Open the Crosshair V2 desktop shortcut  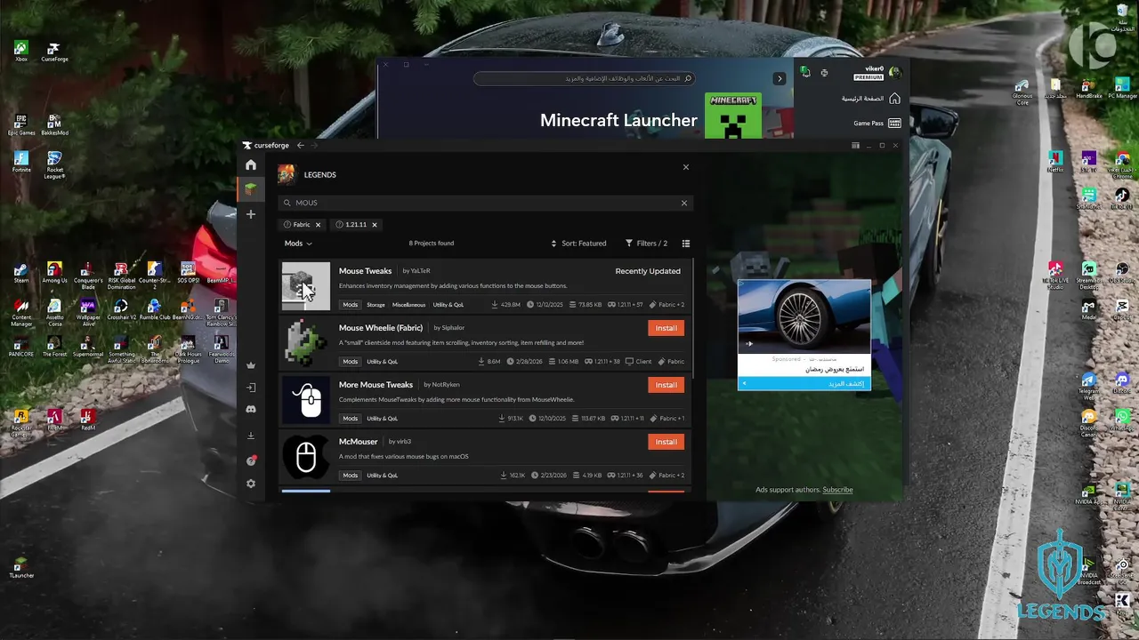point(121,310)
